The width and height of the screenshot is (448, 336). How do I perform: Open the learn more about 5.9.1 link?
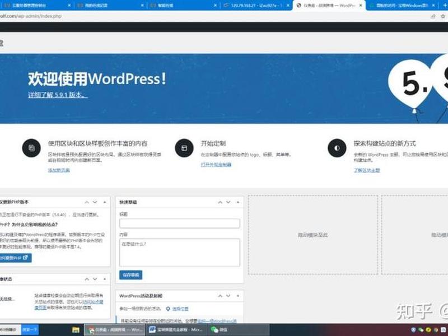[x=58, y=95]
